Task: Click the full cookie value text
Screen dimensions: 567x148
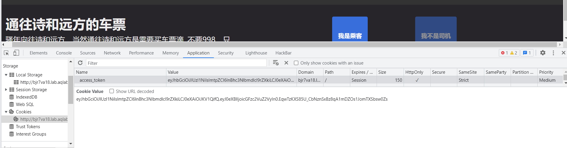Action: tap(232, 99)
